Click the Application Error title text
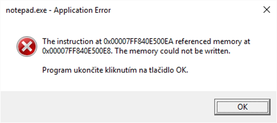The image size is (277, 123). (x=82, y=11)
